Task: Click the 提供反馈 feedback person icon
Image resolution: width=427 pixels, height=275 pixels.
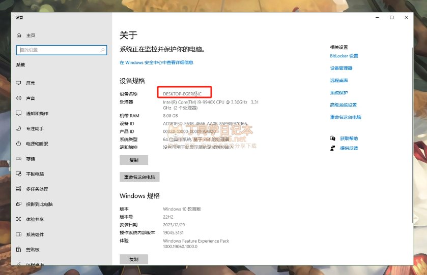Action: coord(332,148)
